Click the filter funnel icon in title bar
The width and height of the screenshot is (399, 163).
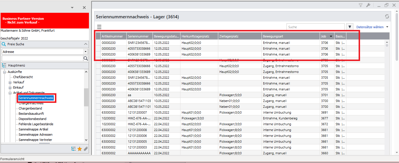(361, 5)
